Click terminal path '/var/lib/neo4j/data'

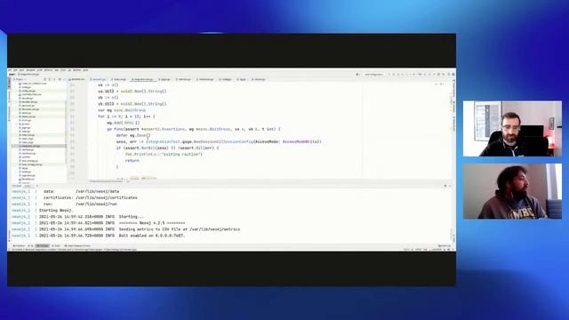[x=97, y=191]
